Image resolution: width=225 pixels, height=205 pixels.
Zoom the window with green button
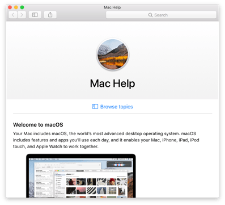[x=22, y=7]
